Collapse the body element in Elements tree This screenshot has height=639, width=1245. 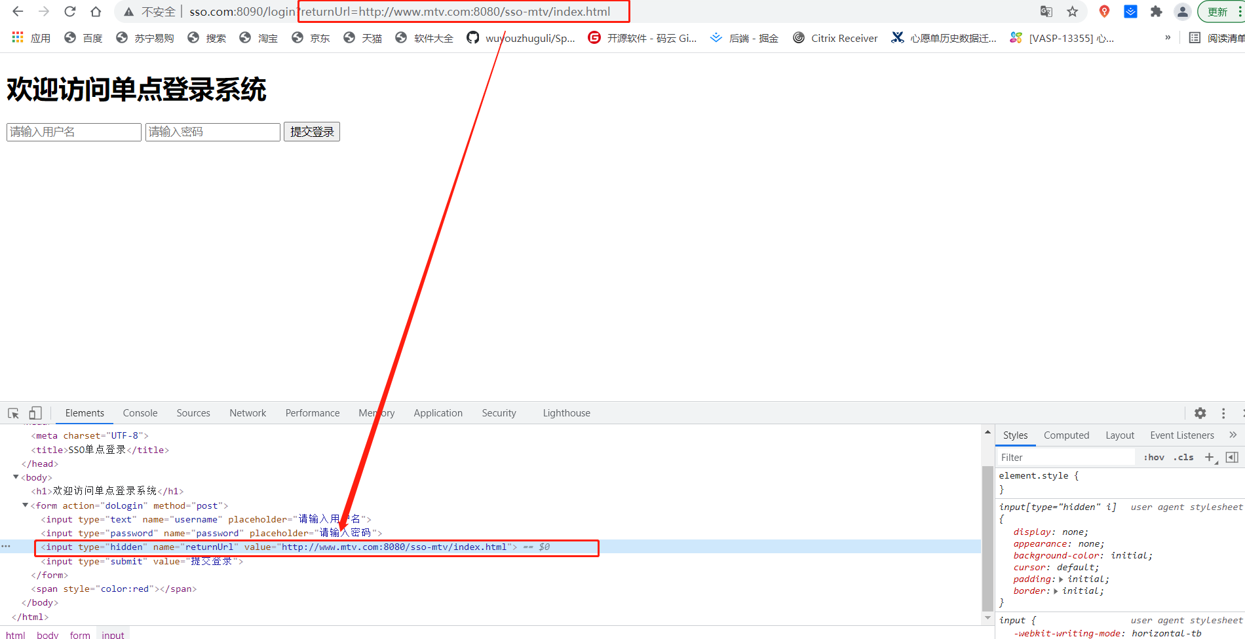(x=16, y=477)
